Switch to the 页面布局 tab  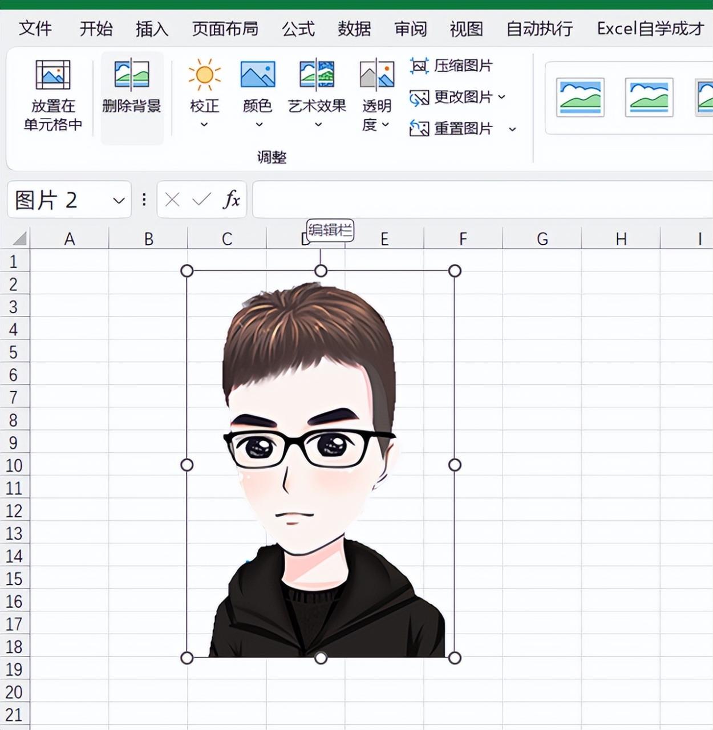pos(225,29)
